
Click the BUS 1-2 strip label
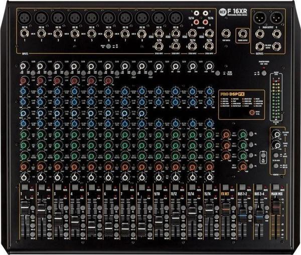pos(242,194)
